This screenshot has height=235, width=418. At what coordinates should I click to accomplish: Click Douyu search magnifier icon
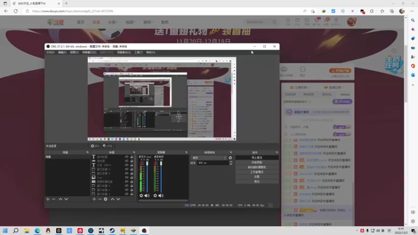[274, 22]
